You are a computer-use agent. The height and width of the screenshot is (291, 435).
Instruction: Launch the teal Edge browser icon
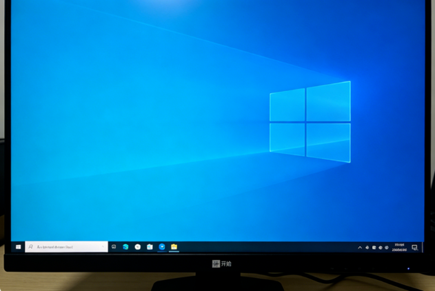point(125,247)
